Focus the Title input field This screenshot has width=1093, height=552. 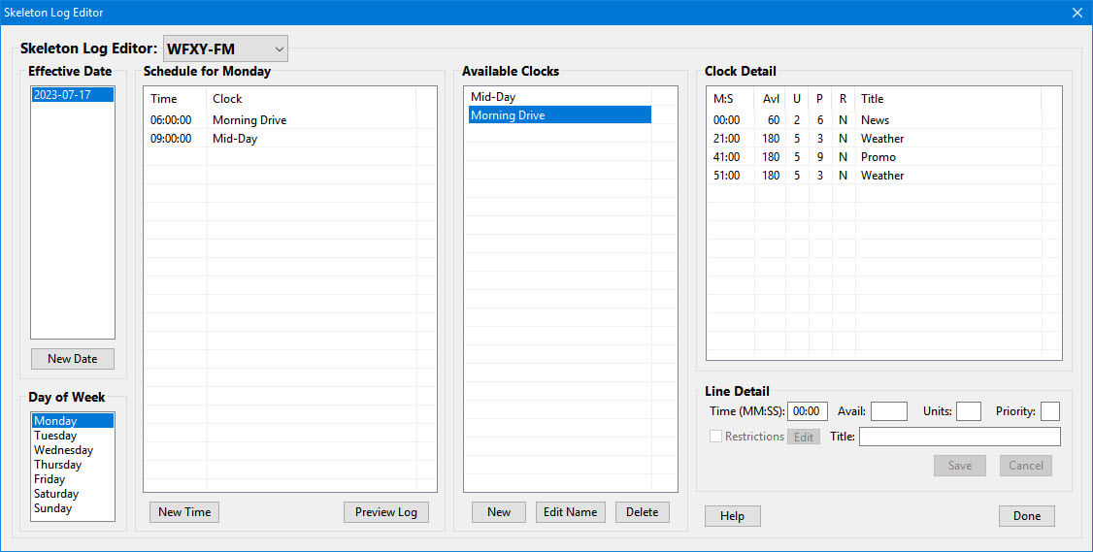coord(959,437)
